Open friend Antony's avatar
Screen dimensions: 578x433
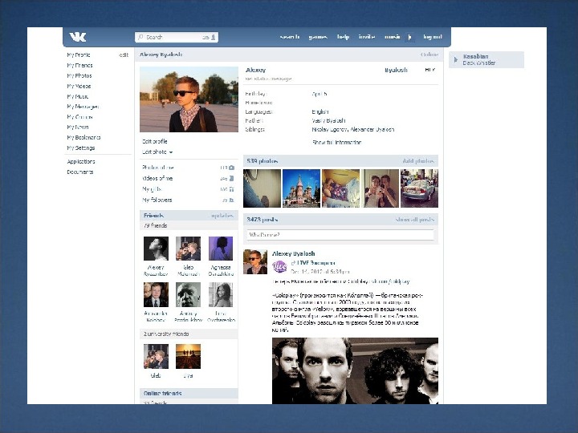188,294
